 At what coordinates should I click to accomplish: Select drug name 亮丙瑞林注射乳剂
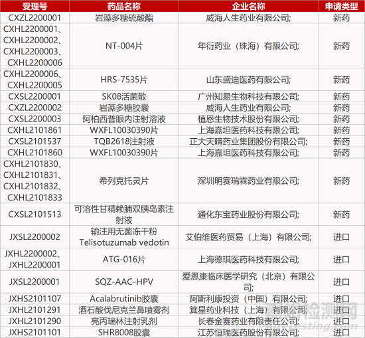click(x=124, y=321)
